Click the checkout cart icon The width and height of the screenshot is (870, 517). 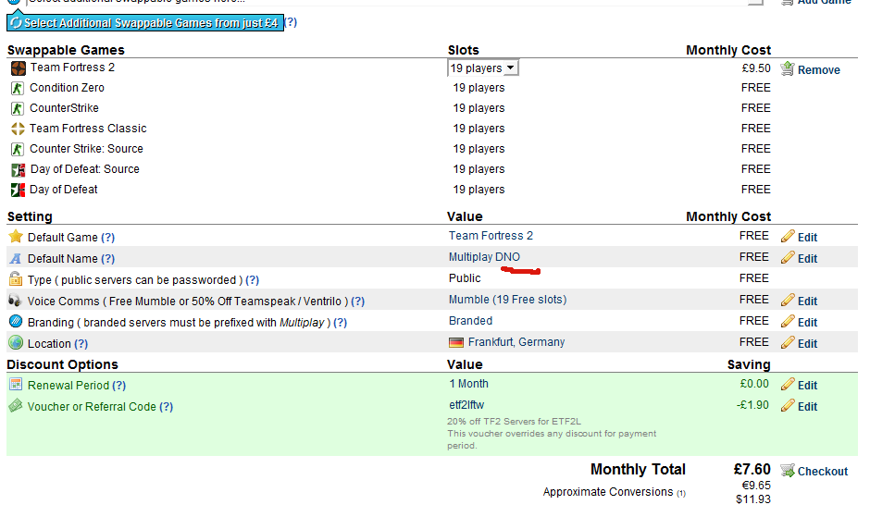[x=788, y=471]
